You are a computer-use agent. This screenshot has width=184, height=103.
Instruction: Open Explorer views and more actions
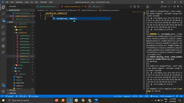click(32, 7)
